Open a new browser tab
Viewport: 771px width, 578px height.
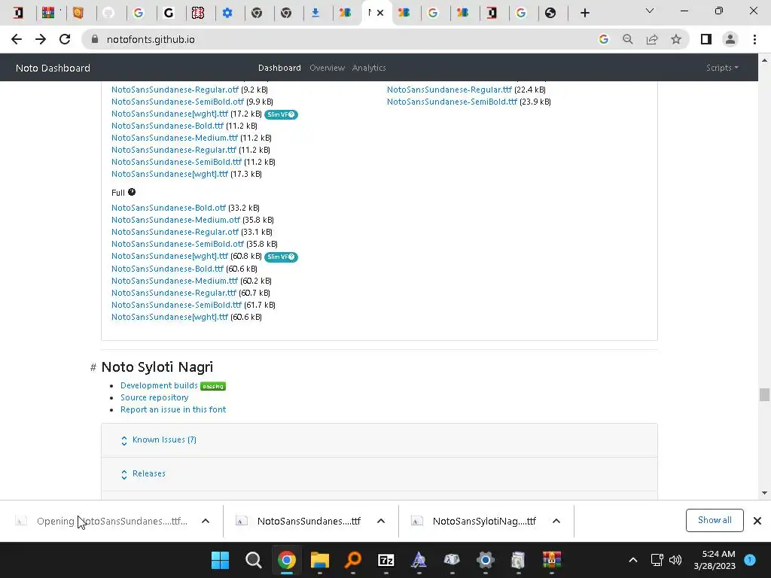coord(584,13)
